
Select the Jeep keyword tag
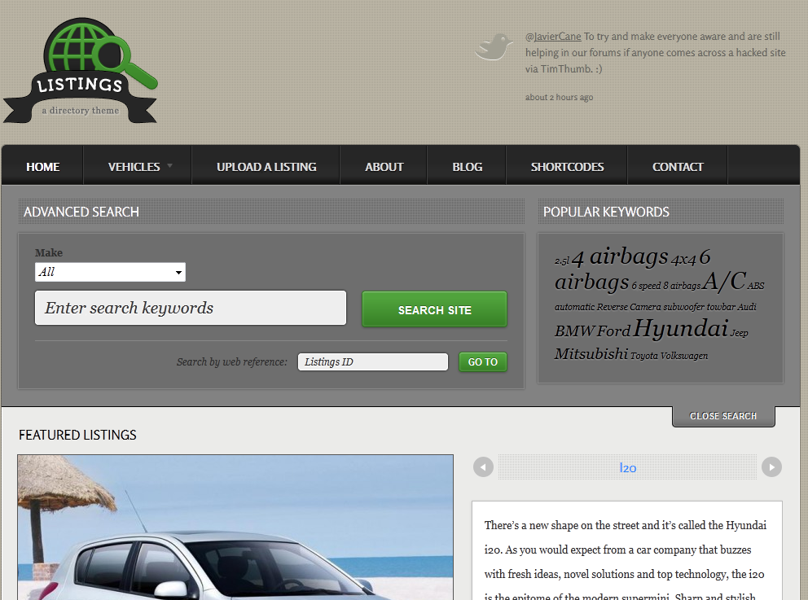739,333
